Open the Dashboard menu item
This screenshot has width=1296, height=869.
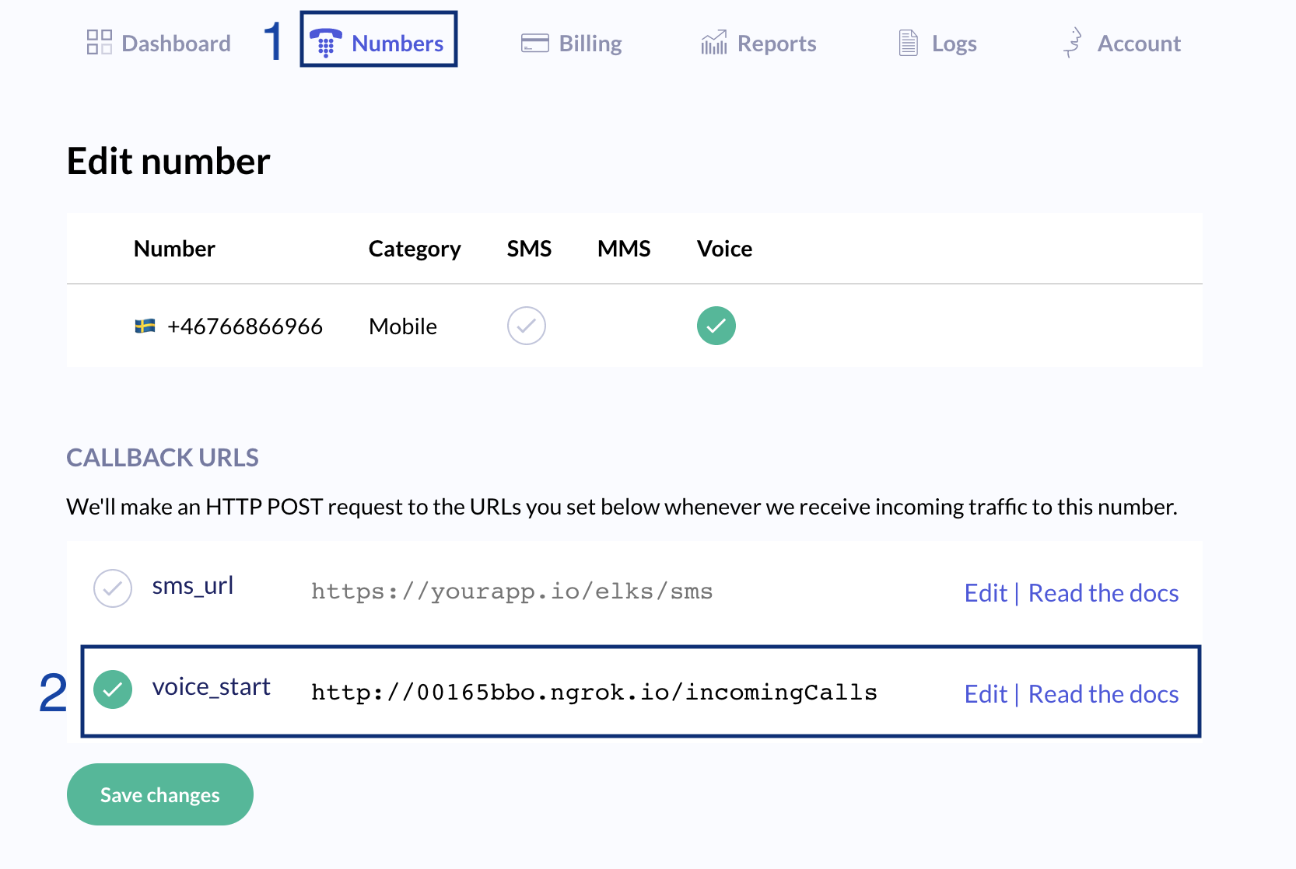[176, 43]
